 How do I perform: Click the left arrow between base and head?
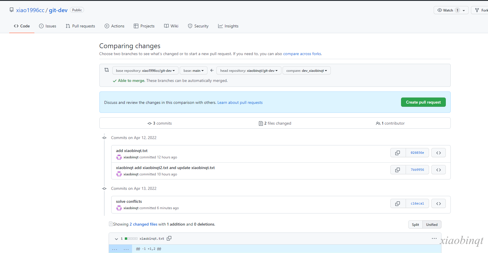[212, 70]
